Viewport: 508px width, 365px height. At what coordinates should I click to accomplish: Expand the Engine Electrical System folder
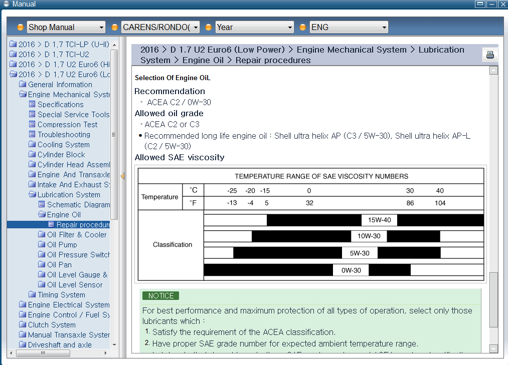pyautogui.click(x=65, y=305)
